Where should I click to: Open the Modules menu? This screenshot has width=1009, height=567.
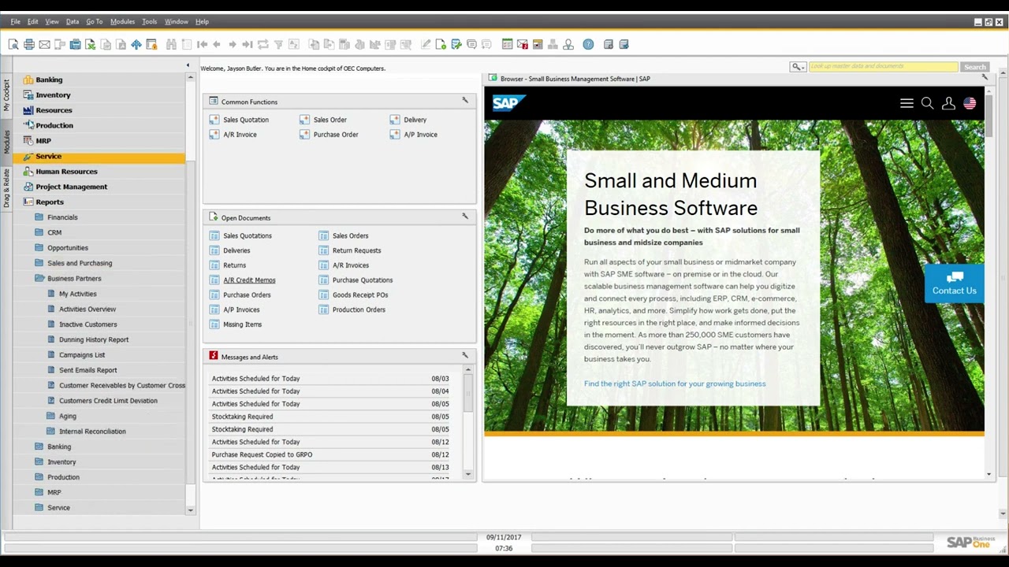(122, 21)
